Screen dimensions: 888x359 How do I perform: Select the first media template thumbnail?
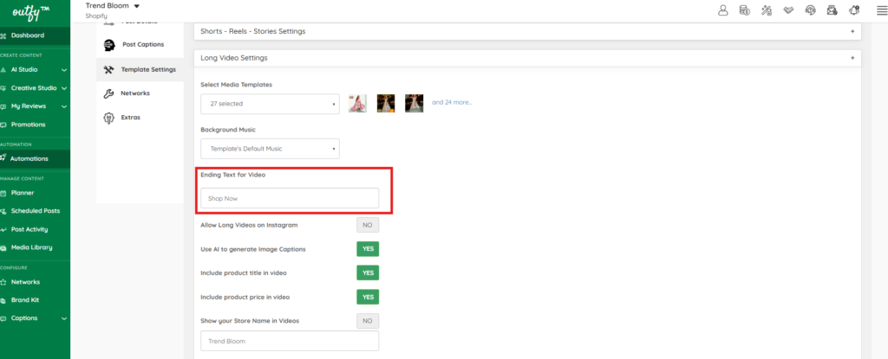tap(357, 104)
